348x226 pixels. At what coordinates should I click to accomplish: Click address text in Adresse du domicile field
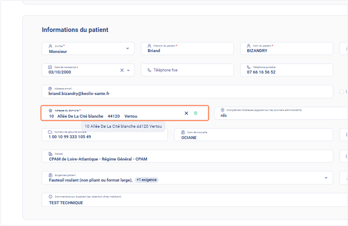93,116
